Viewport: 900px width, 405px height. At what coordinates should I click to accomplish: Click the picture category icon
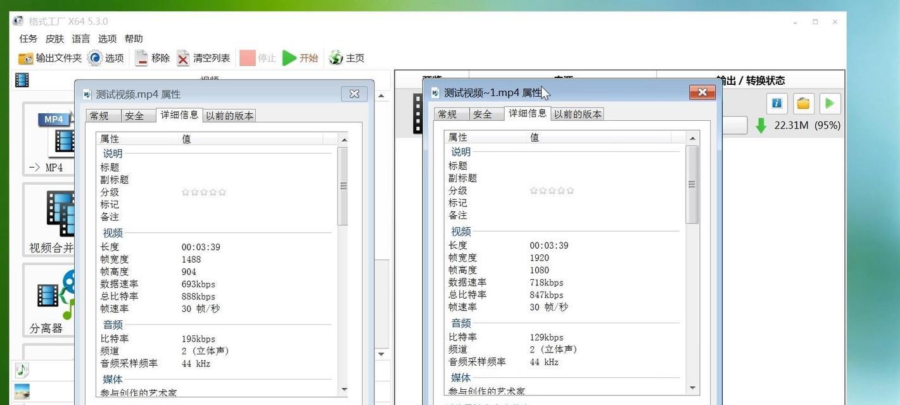click(x=22, y=391)
